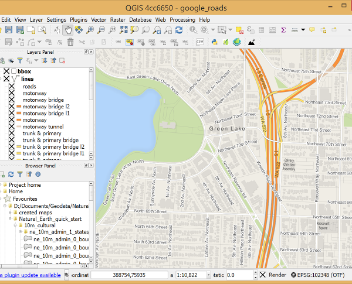352x284 pixels.
Task: Click the Zoom to Layer icon
Action: [x=145, y=30]
